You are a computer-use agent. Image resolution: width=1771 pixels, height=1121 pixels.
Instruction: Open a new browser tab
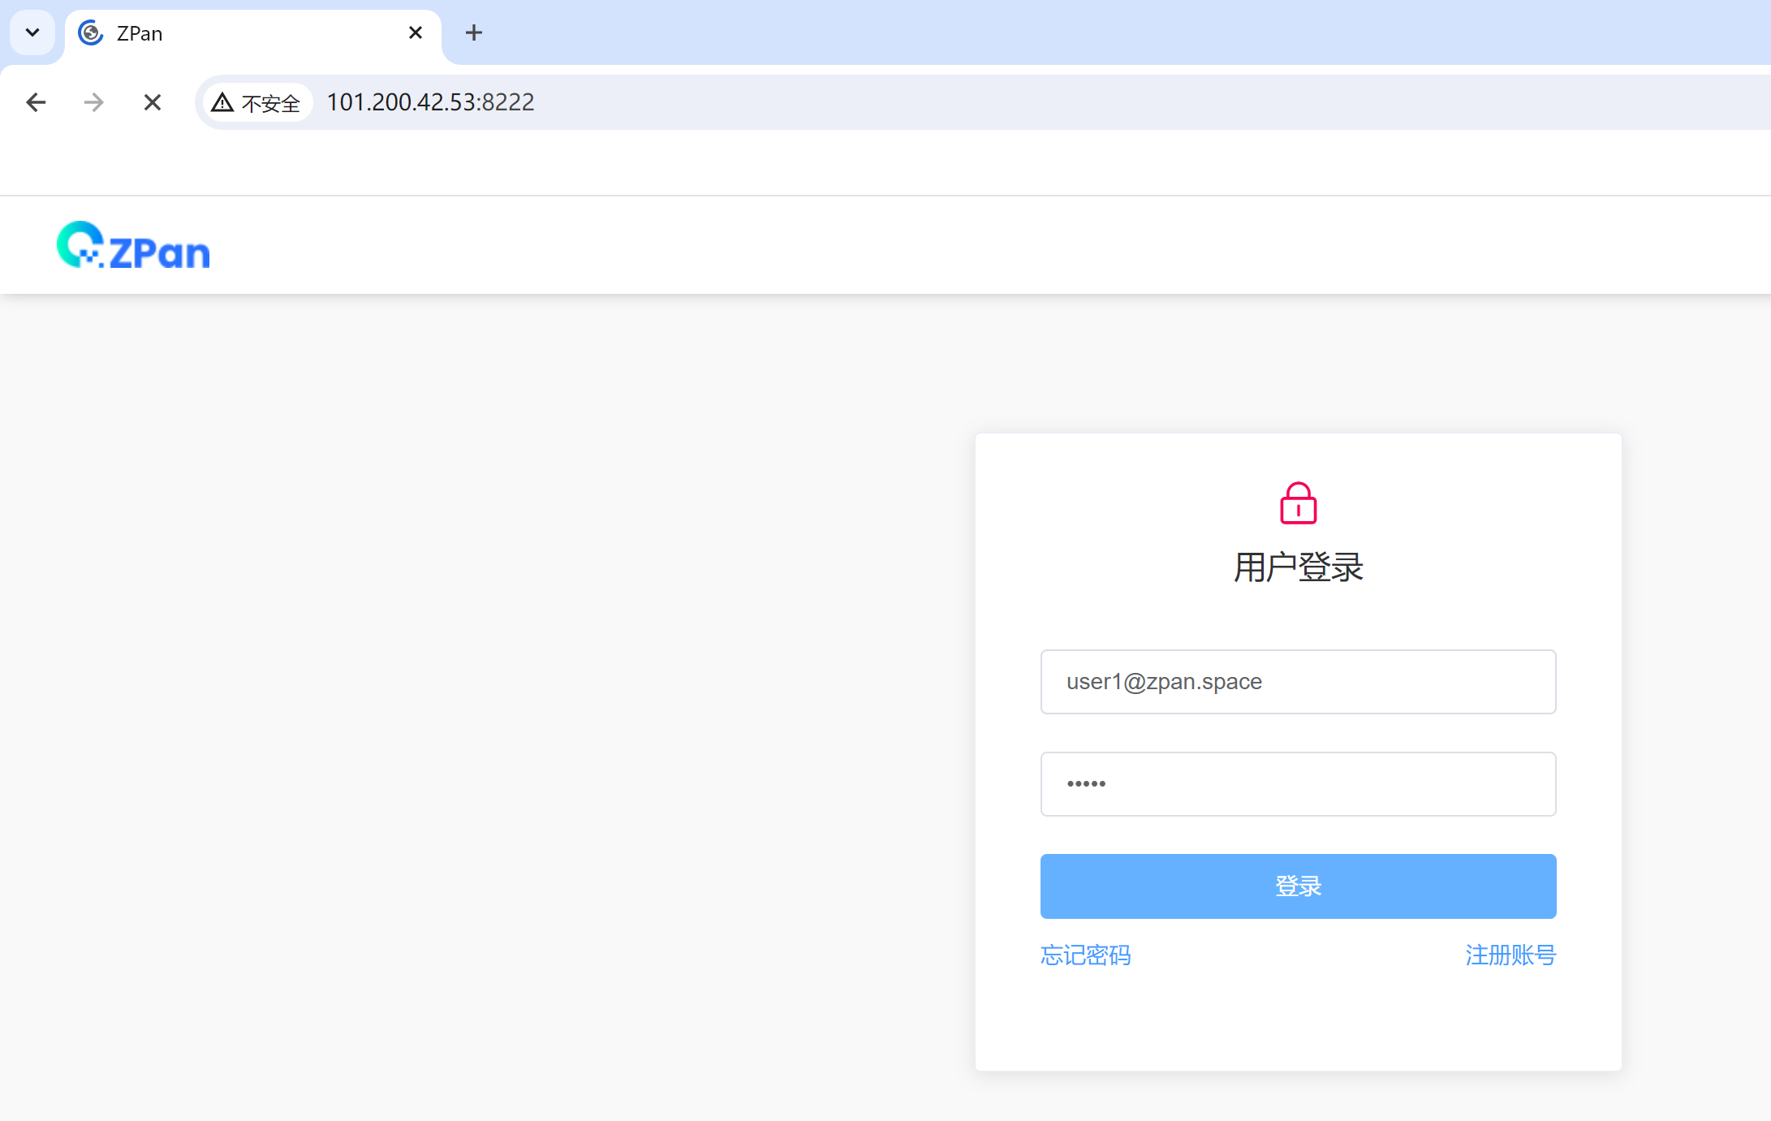[x=474, y=32]
